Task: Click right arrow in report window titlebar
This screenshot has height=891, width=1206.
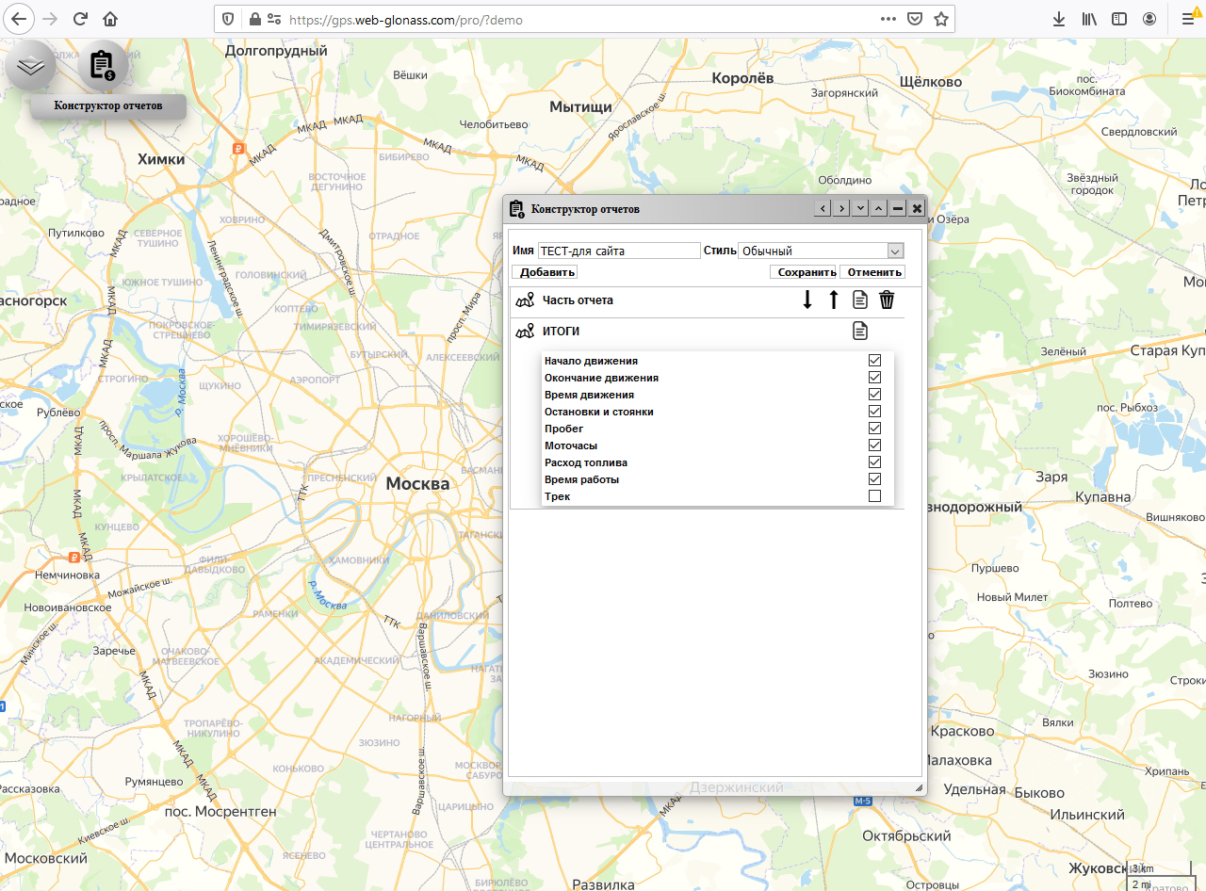Action: pyautogui.click(x=841, y=208)
